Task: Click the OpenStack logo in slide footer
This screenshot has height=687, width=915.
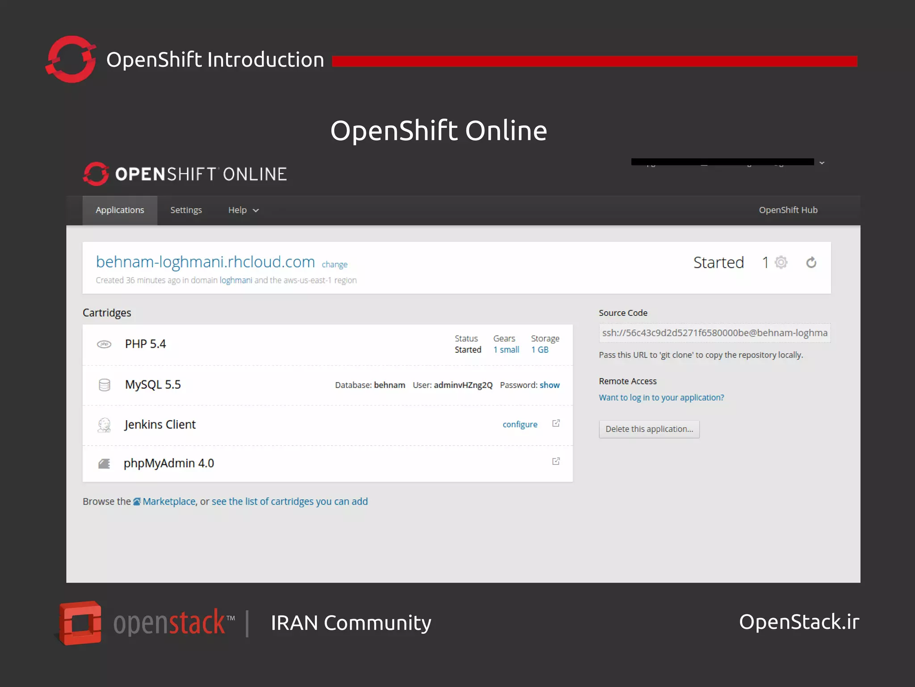Action: point(145,623)
